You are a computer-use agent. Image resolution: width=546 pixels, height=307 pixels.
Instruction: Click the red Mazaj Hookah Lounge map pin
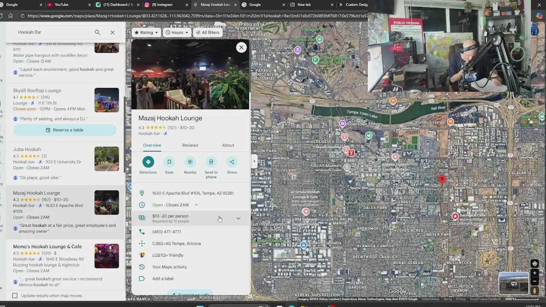pyautogui.click(x=442, y=180)
